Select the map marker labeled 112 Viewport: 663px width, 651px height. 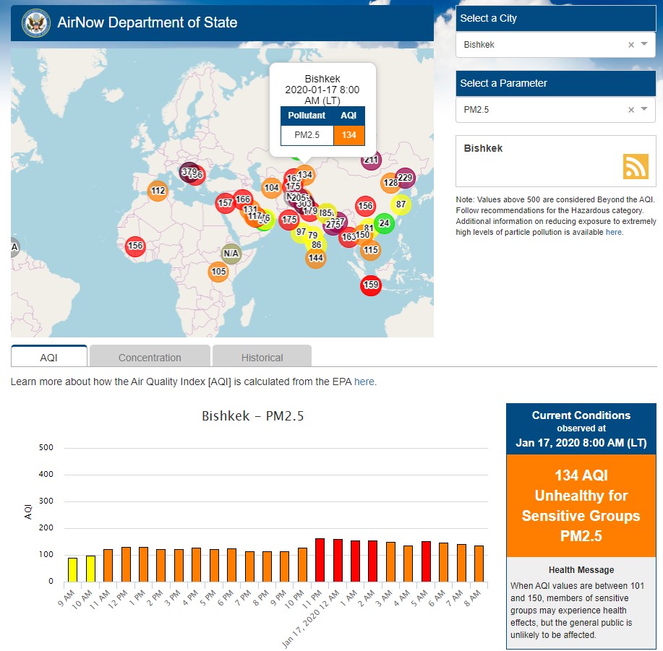(x=158, y=191)
